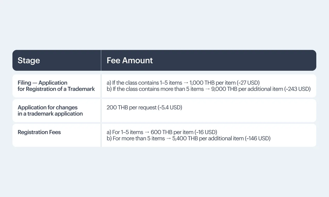The width and height of the screenshot is (329, 197).
Task: Click the "200 THB per request" fee text
Action: 132,107
